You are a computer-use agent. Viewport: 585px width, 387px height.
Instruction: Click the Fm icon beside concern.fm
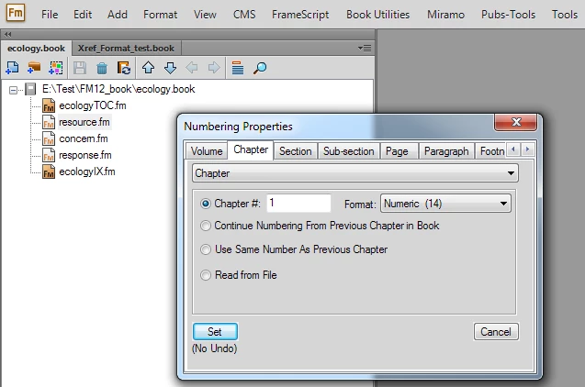(49, 138)
